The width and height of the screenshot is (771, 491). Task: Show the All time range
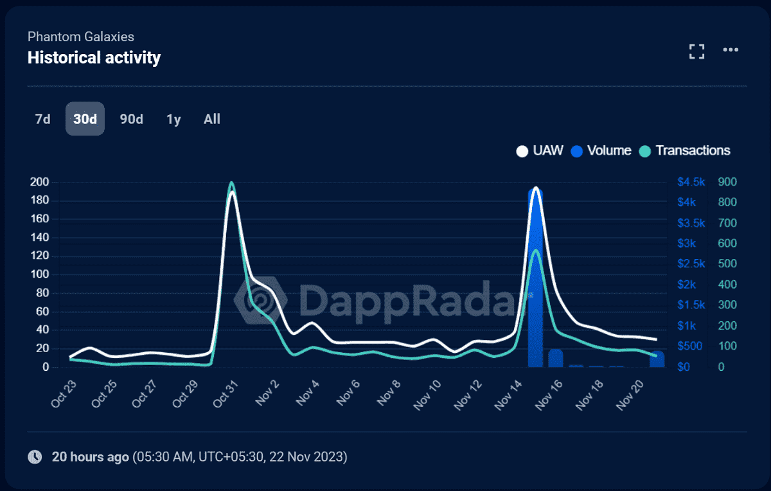click(x=212, y=119)
